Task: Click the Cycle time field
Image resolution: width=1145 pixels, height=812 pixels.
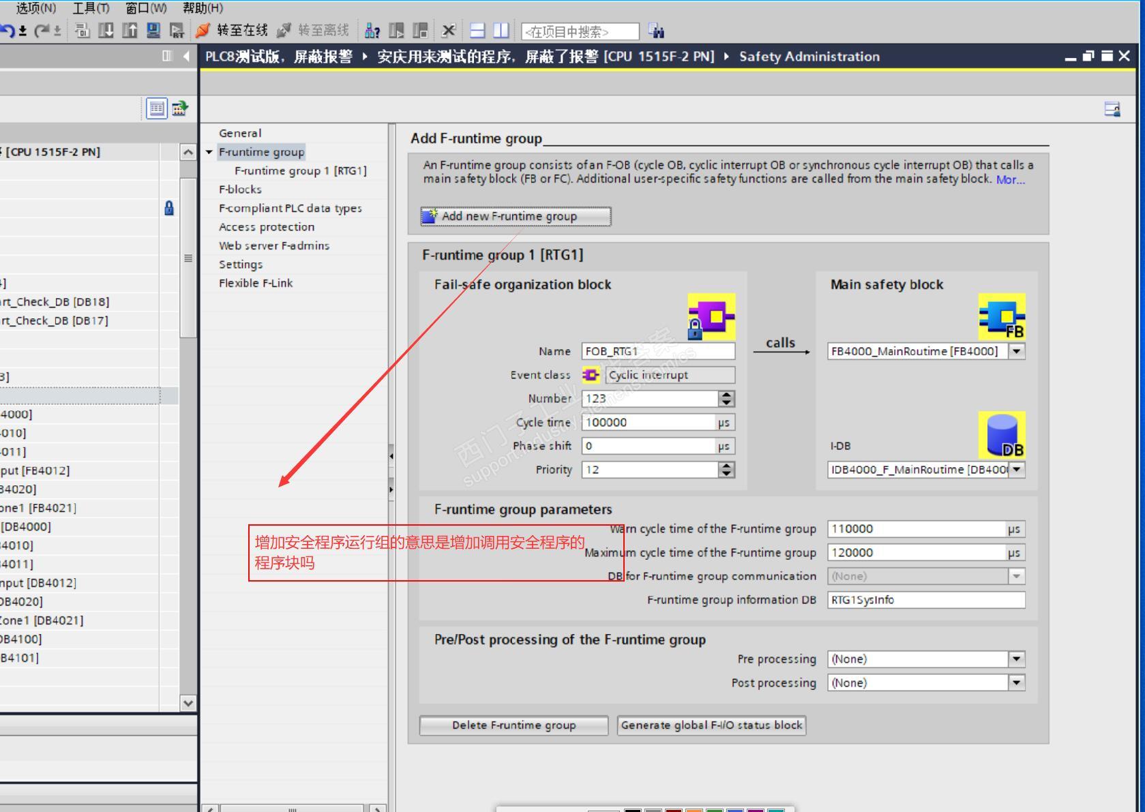Action: pos(658,423)
